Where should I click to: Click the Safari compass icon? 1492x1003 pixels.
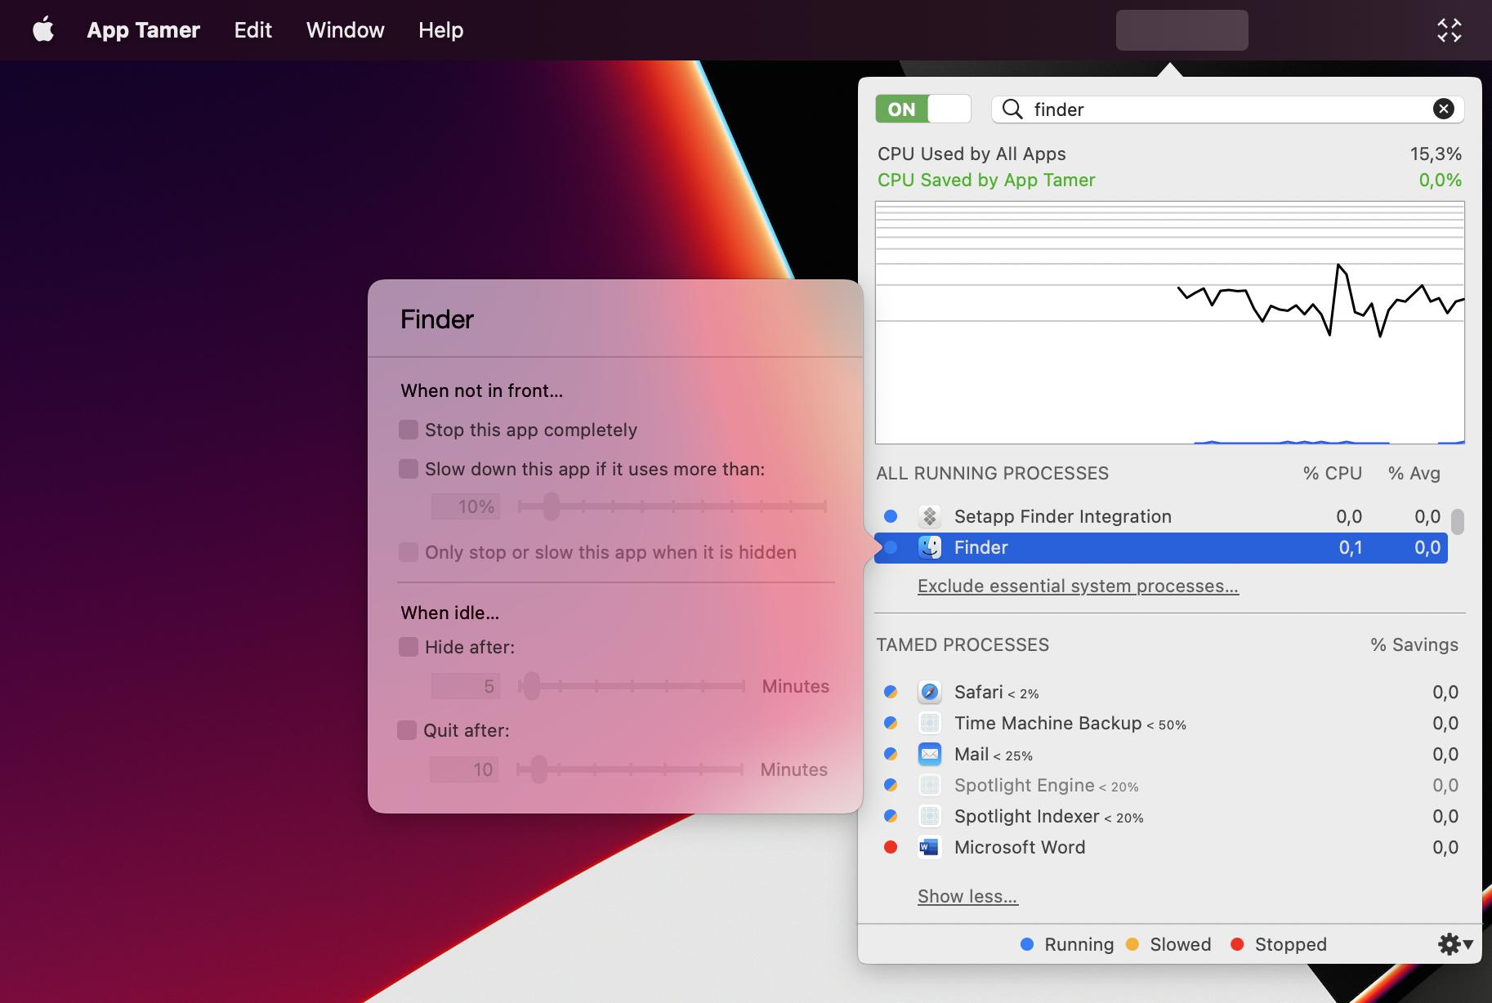(x=930, y=692)
